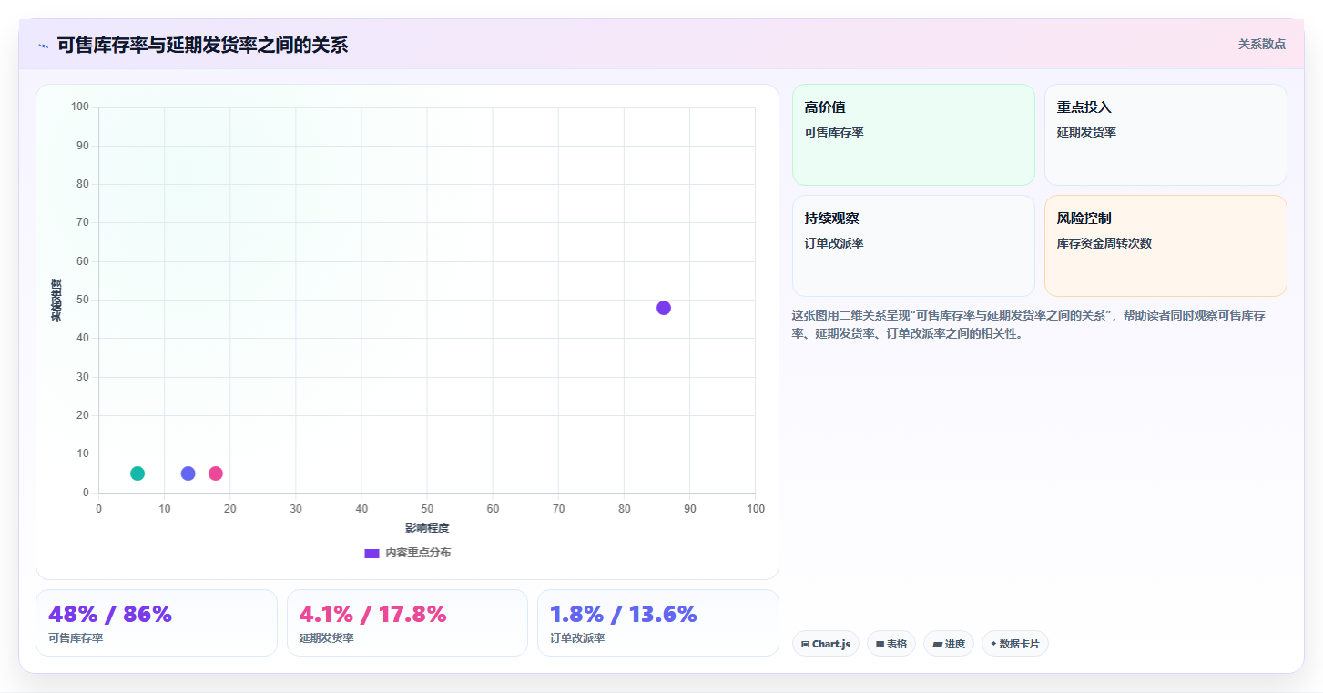Screen dimensions: 1323x693
Task: Click 订单改派率 text in 持续观察 card
Action: pos(834,243)
